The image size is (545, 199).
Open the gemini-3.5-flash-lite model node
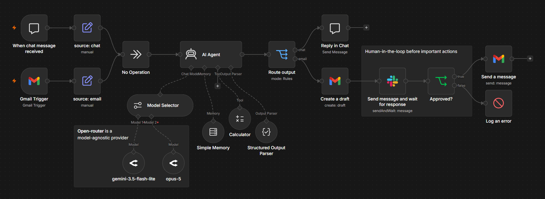coord(134,163)
